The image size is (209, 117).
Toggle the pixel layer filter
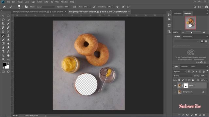[189, 71]
